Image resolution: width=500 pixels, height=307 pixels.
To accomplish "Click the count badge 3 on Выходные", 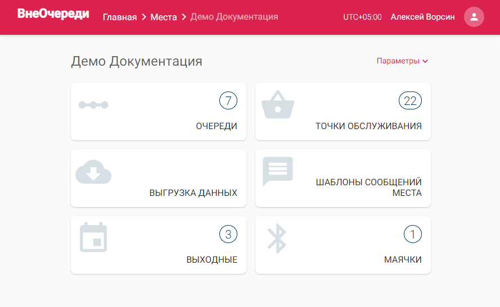I will 228,234.
